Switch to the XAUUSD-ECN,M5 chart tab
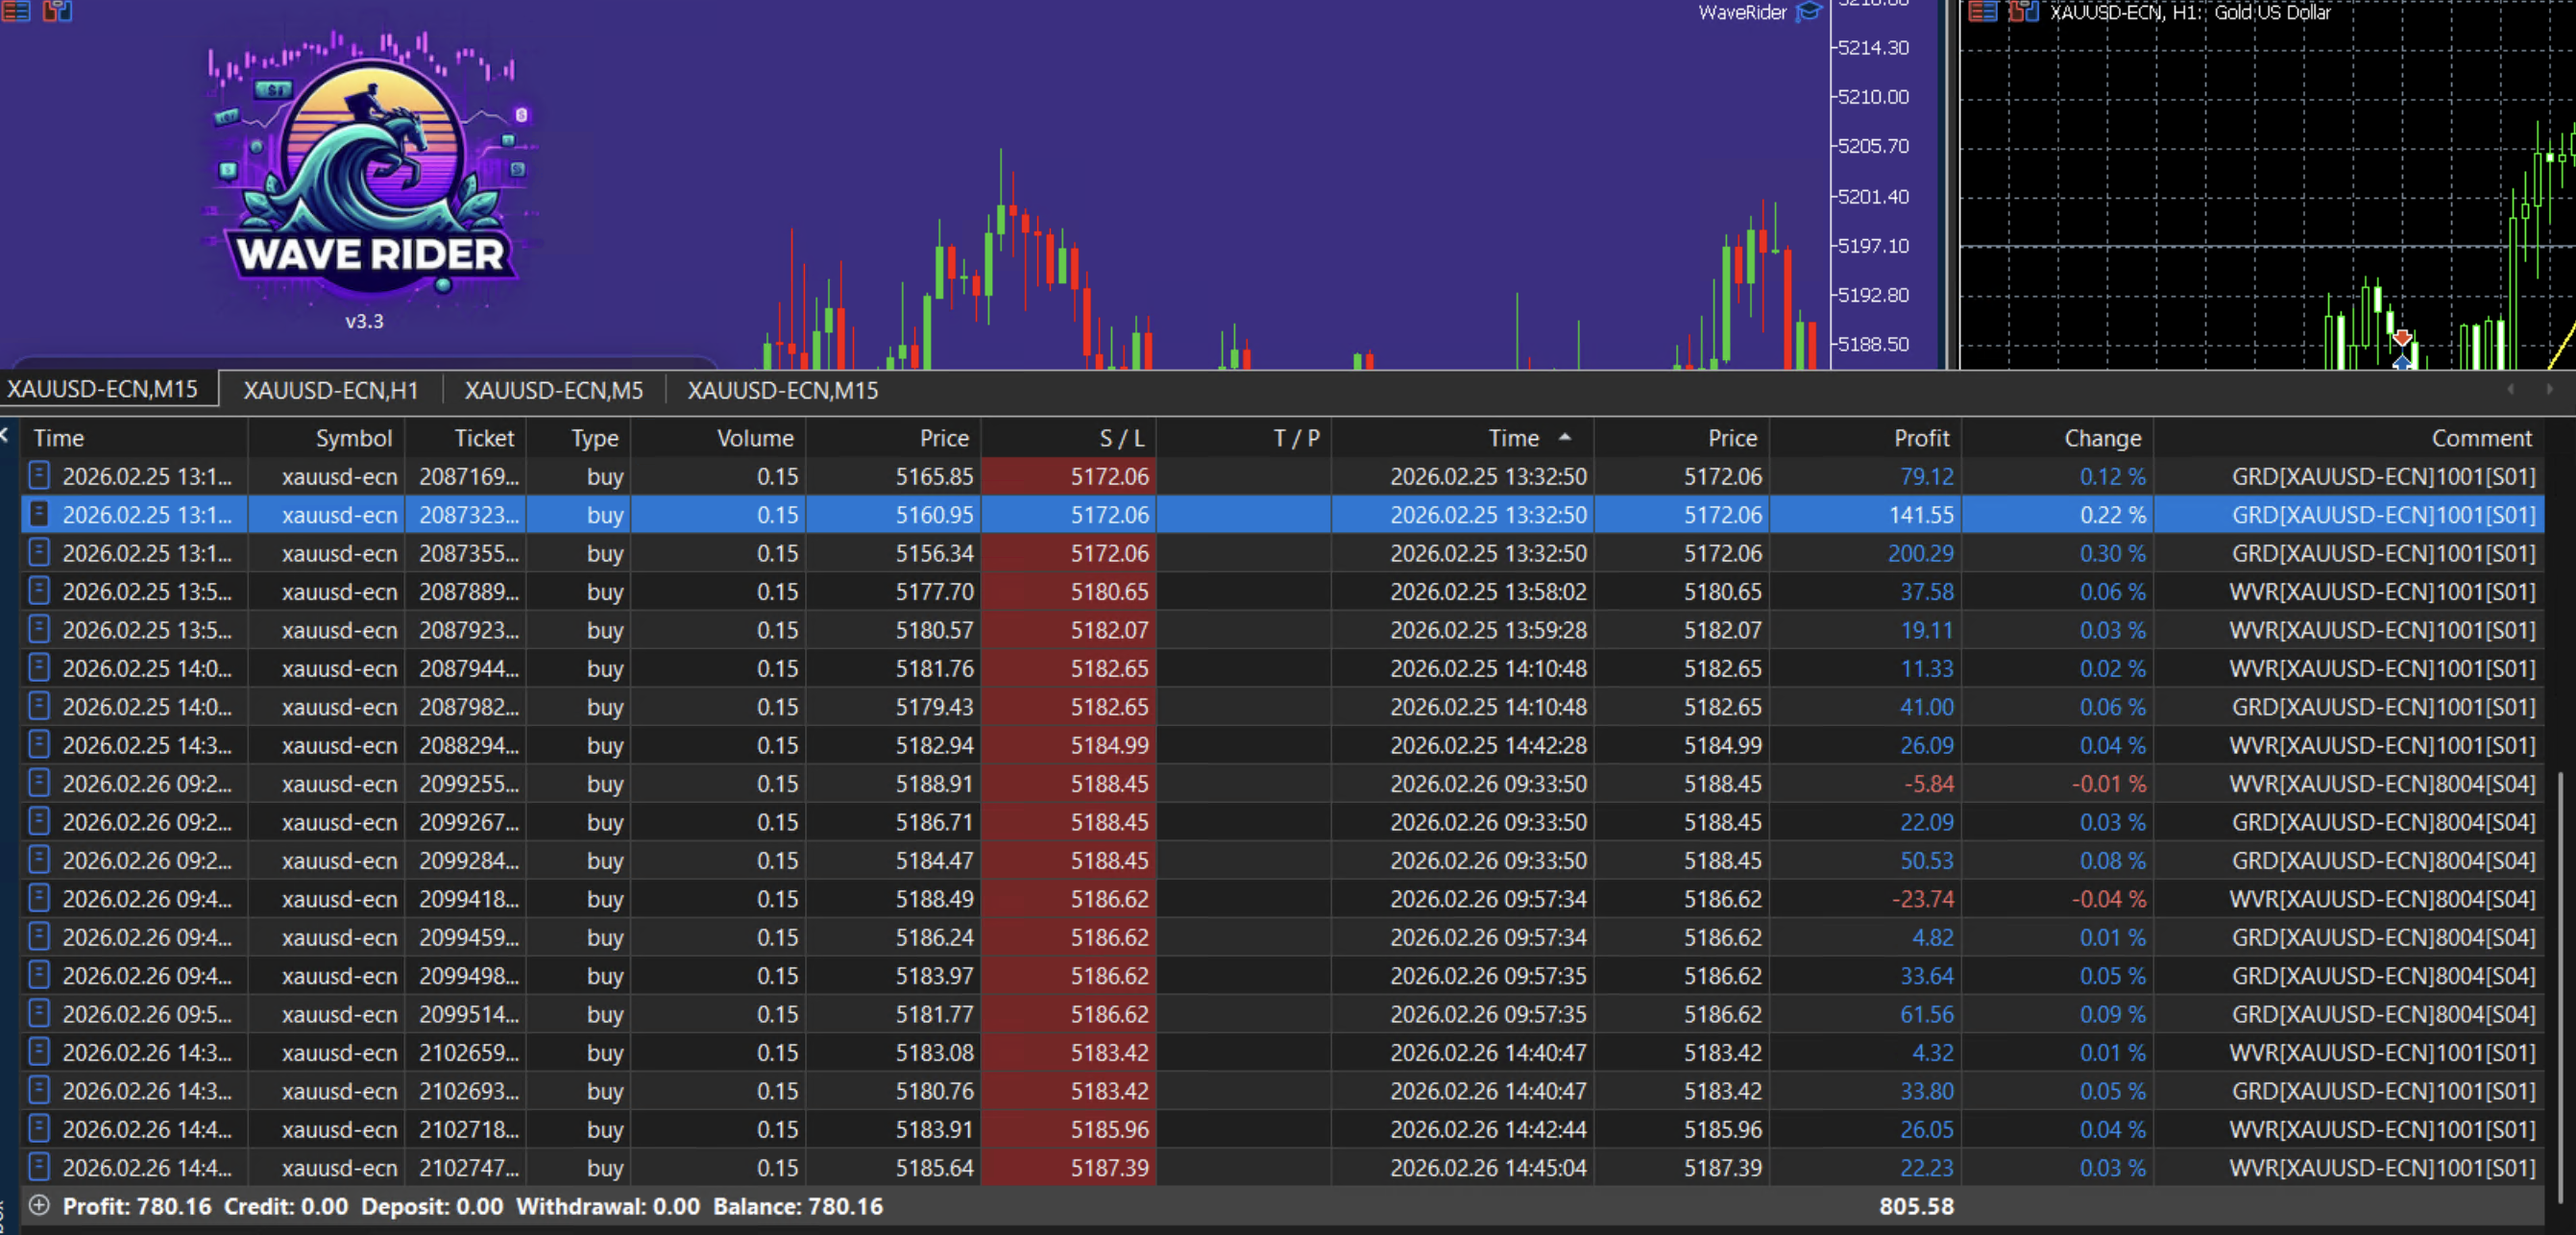 click(x=553, y=390)
